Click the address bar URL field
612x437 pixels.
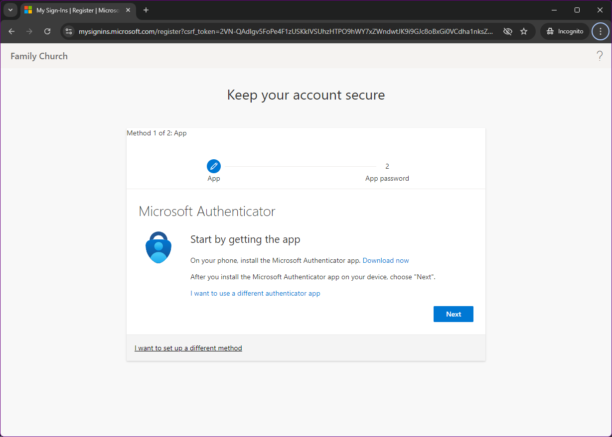pos(286,31)
